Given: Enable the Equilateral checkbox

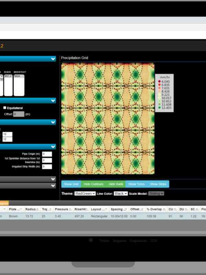Looking at the screenshot, I should coord(5,108).
